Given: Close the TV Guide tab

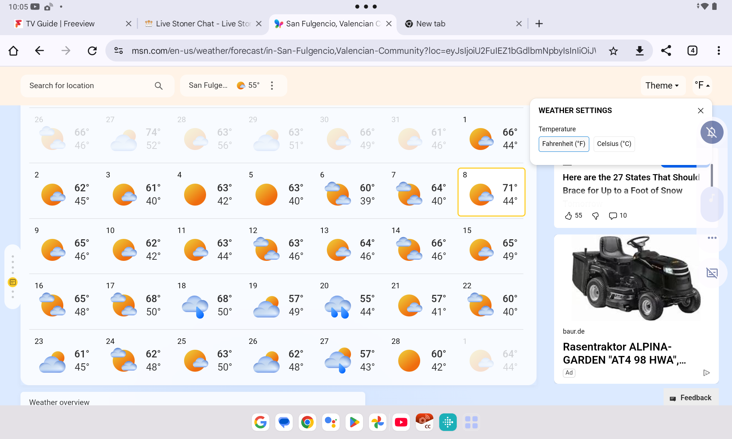Looking at the screenshot, I should point(128,24).
